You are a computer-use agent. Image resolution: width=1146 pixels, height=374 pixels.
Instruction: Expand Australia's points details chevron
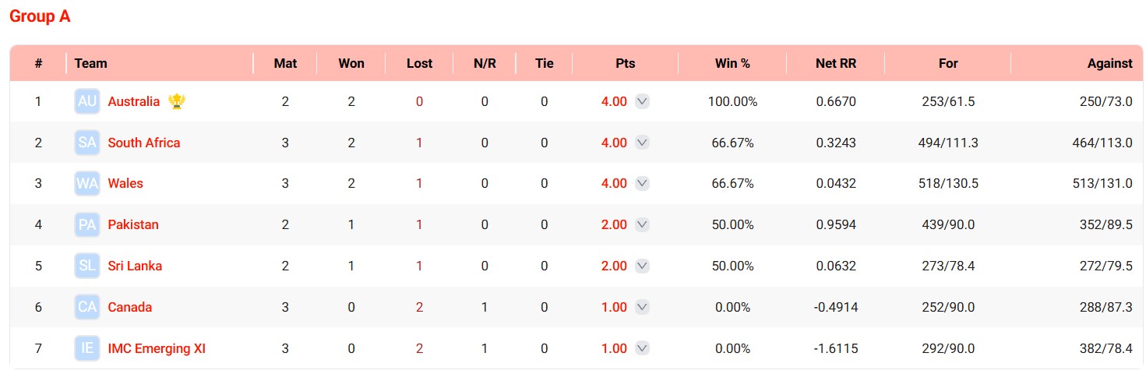pyautogui.click(x=642, y=101)
